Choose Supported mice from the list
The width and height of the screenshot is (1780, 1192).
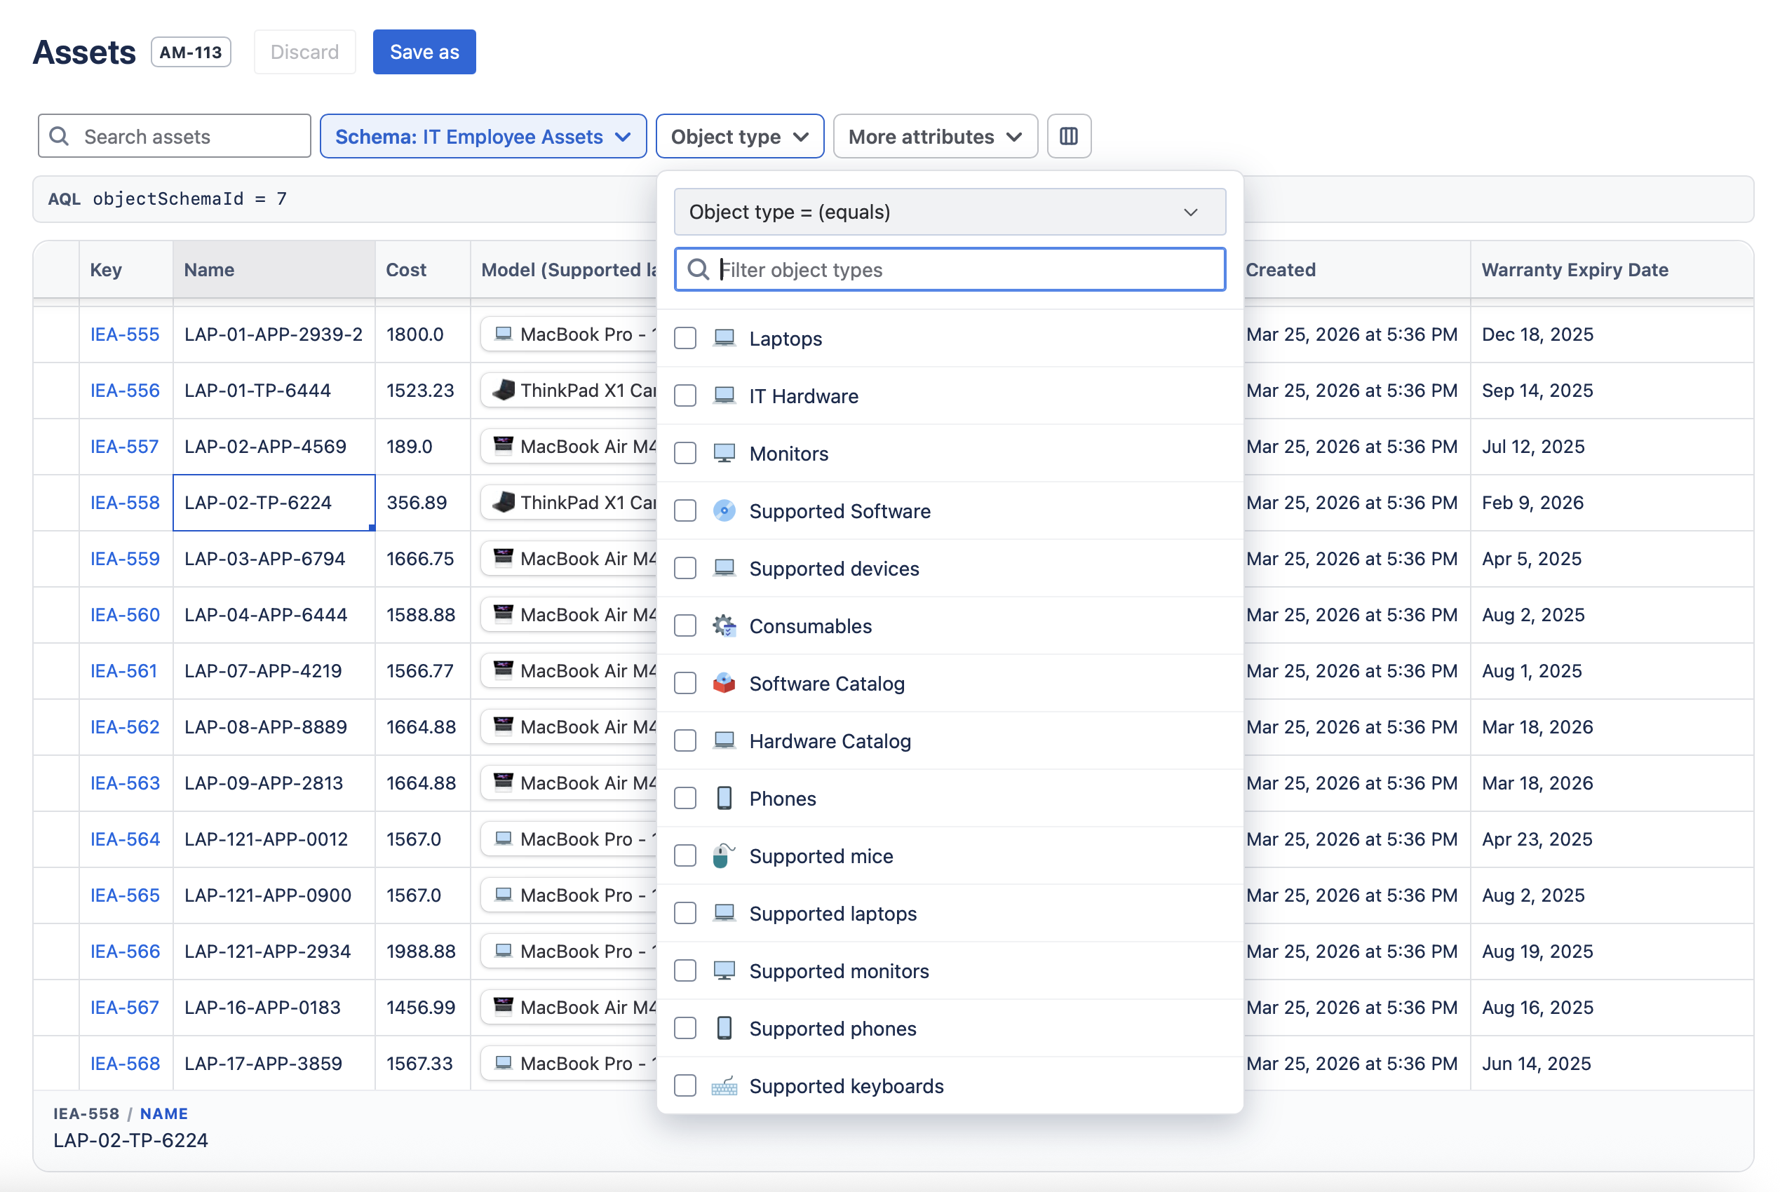[949, 855]
